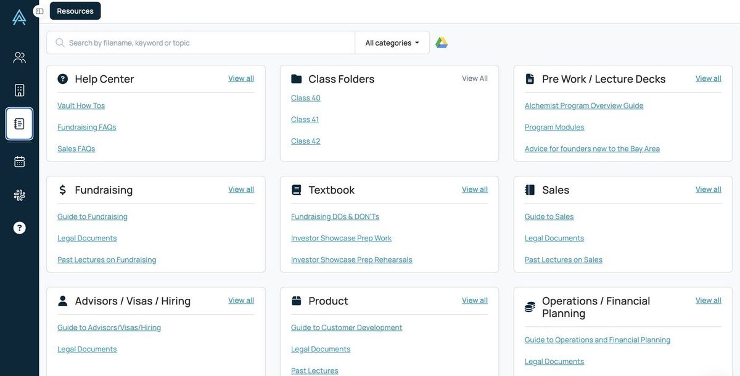Open the companies building icon in sidebar
The height and width of the screenshot is (376, 740).
pyautogui.click(x=19, y=90)
